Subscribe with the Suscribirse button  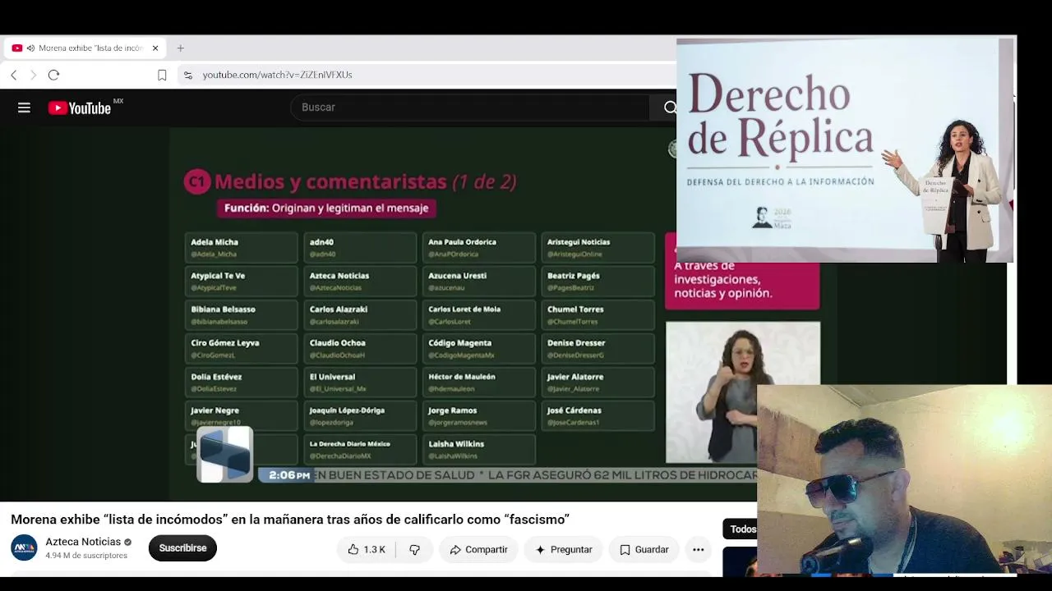pyautogui.click(x=182, y=548)
